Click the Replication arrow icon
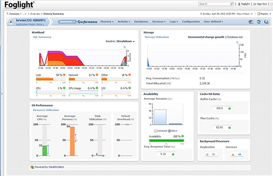The image size is (273, 176). 213,154
